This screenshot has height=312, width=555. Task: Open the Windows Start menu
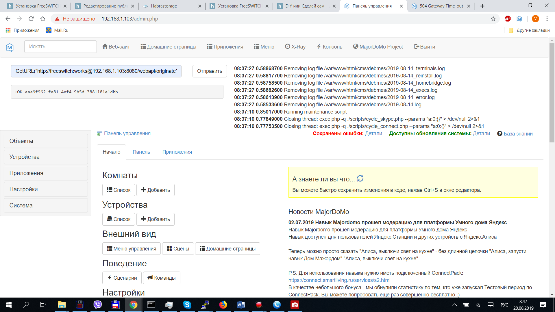pyautogui.click(x=9, y=305)
